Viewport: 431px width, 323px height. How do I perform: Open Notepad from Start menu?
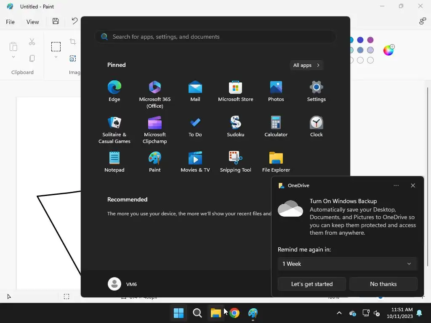pos(114,162)
